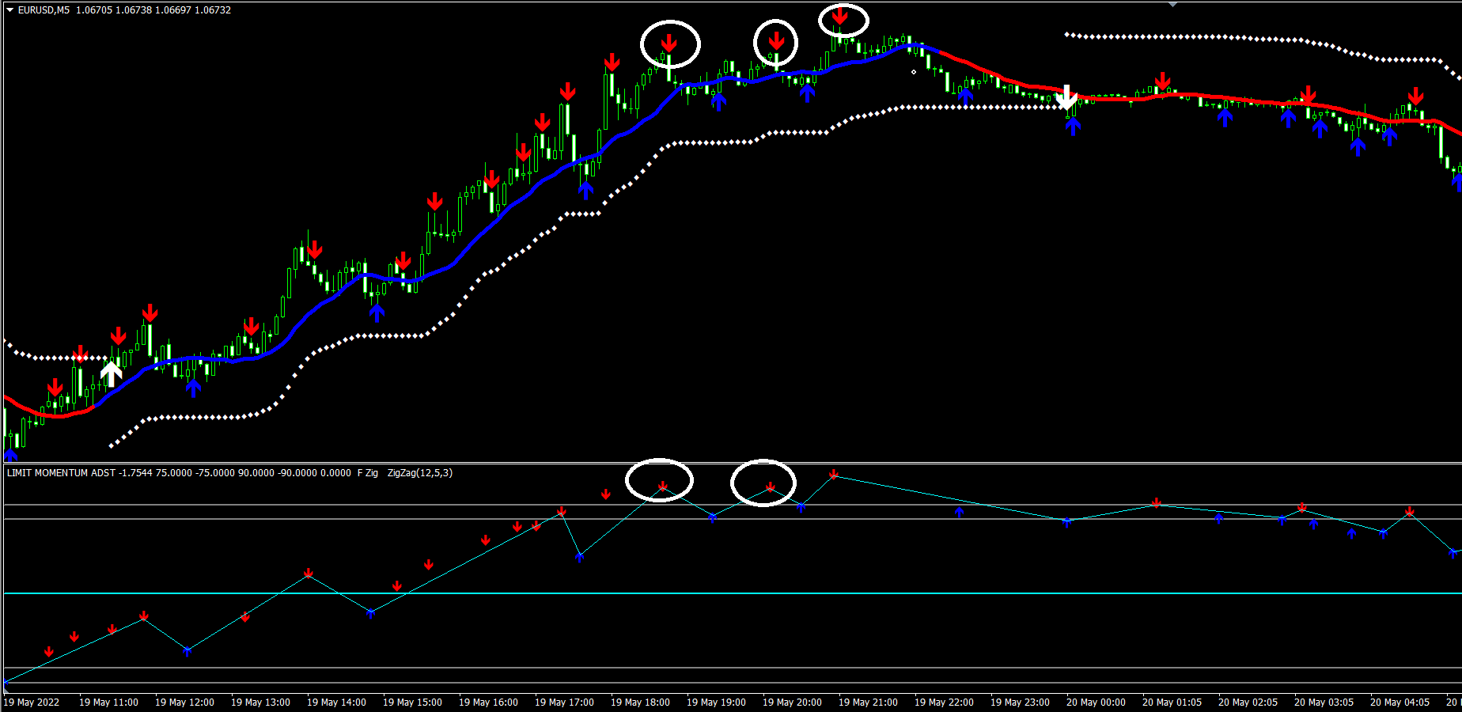Click the 19 May 12:00 time label
The width and height of the screenshot is (1462, 712).
click(184, 703)
